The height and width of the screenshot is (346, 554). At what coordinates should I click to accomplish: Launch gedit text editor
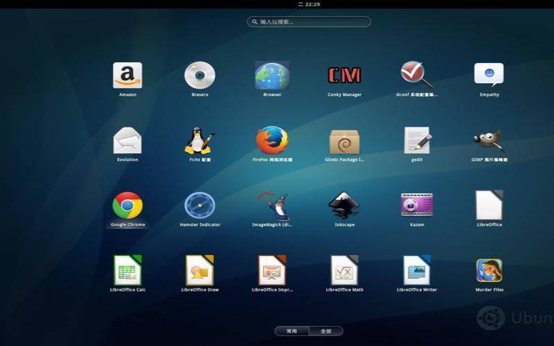pos(417,140)
